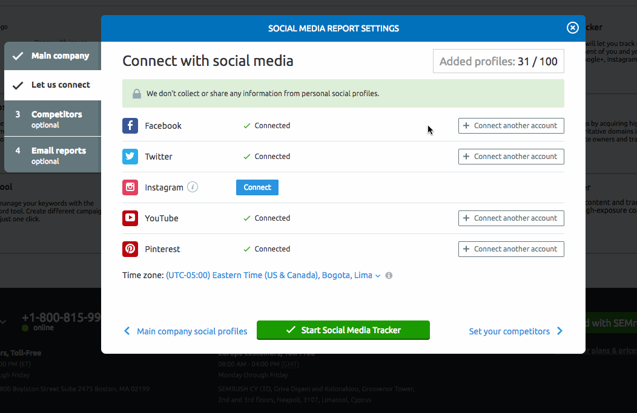
Task: Click the Connect with social media heading
Action: coord(208,61)
